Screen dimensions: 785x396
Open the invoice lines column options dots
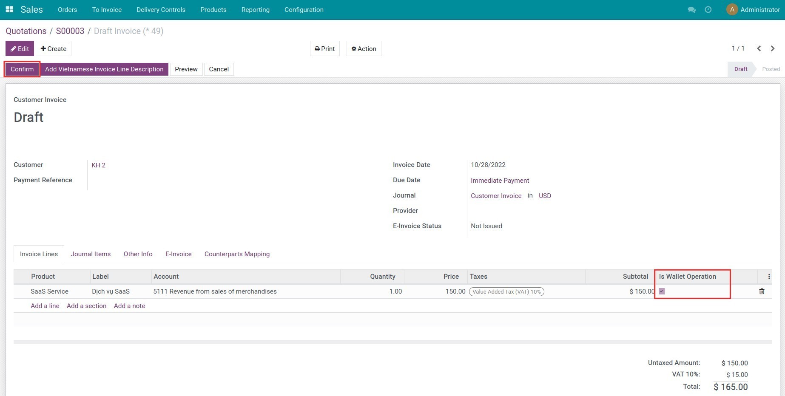769,276
